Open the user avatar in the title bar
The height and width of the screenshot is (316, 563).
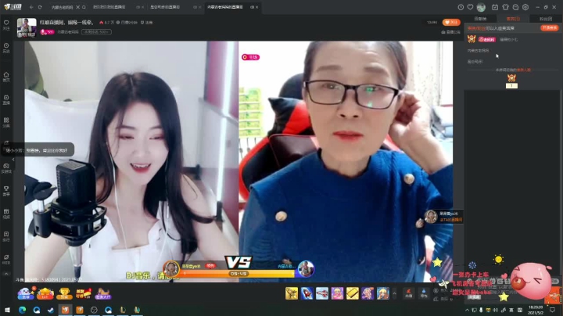click(481, 7)
